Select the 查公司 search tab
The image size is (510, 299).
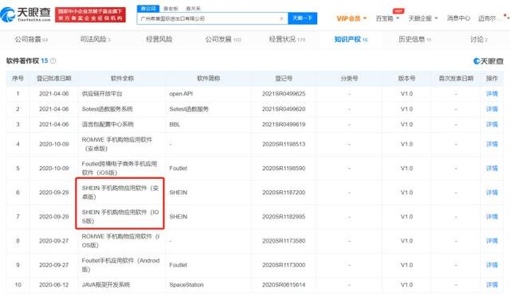click(148, 9)
